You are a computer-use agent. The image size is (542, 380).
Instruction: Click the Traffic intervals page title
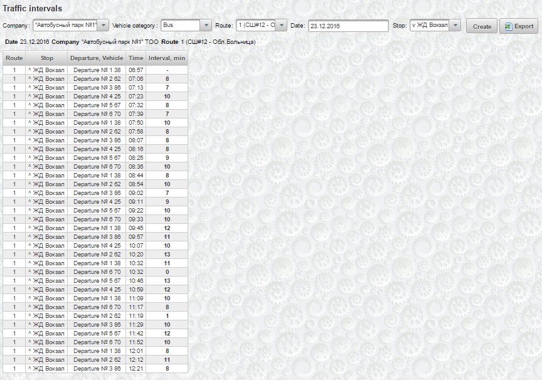33,9
